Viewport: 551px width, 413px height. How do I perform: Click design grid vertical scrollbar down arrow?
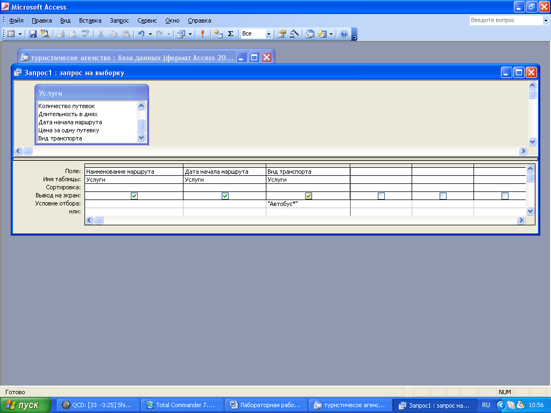pos(530,211)
